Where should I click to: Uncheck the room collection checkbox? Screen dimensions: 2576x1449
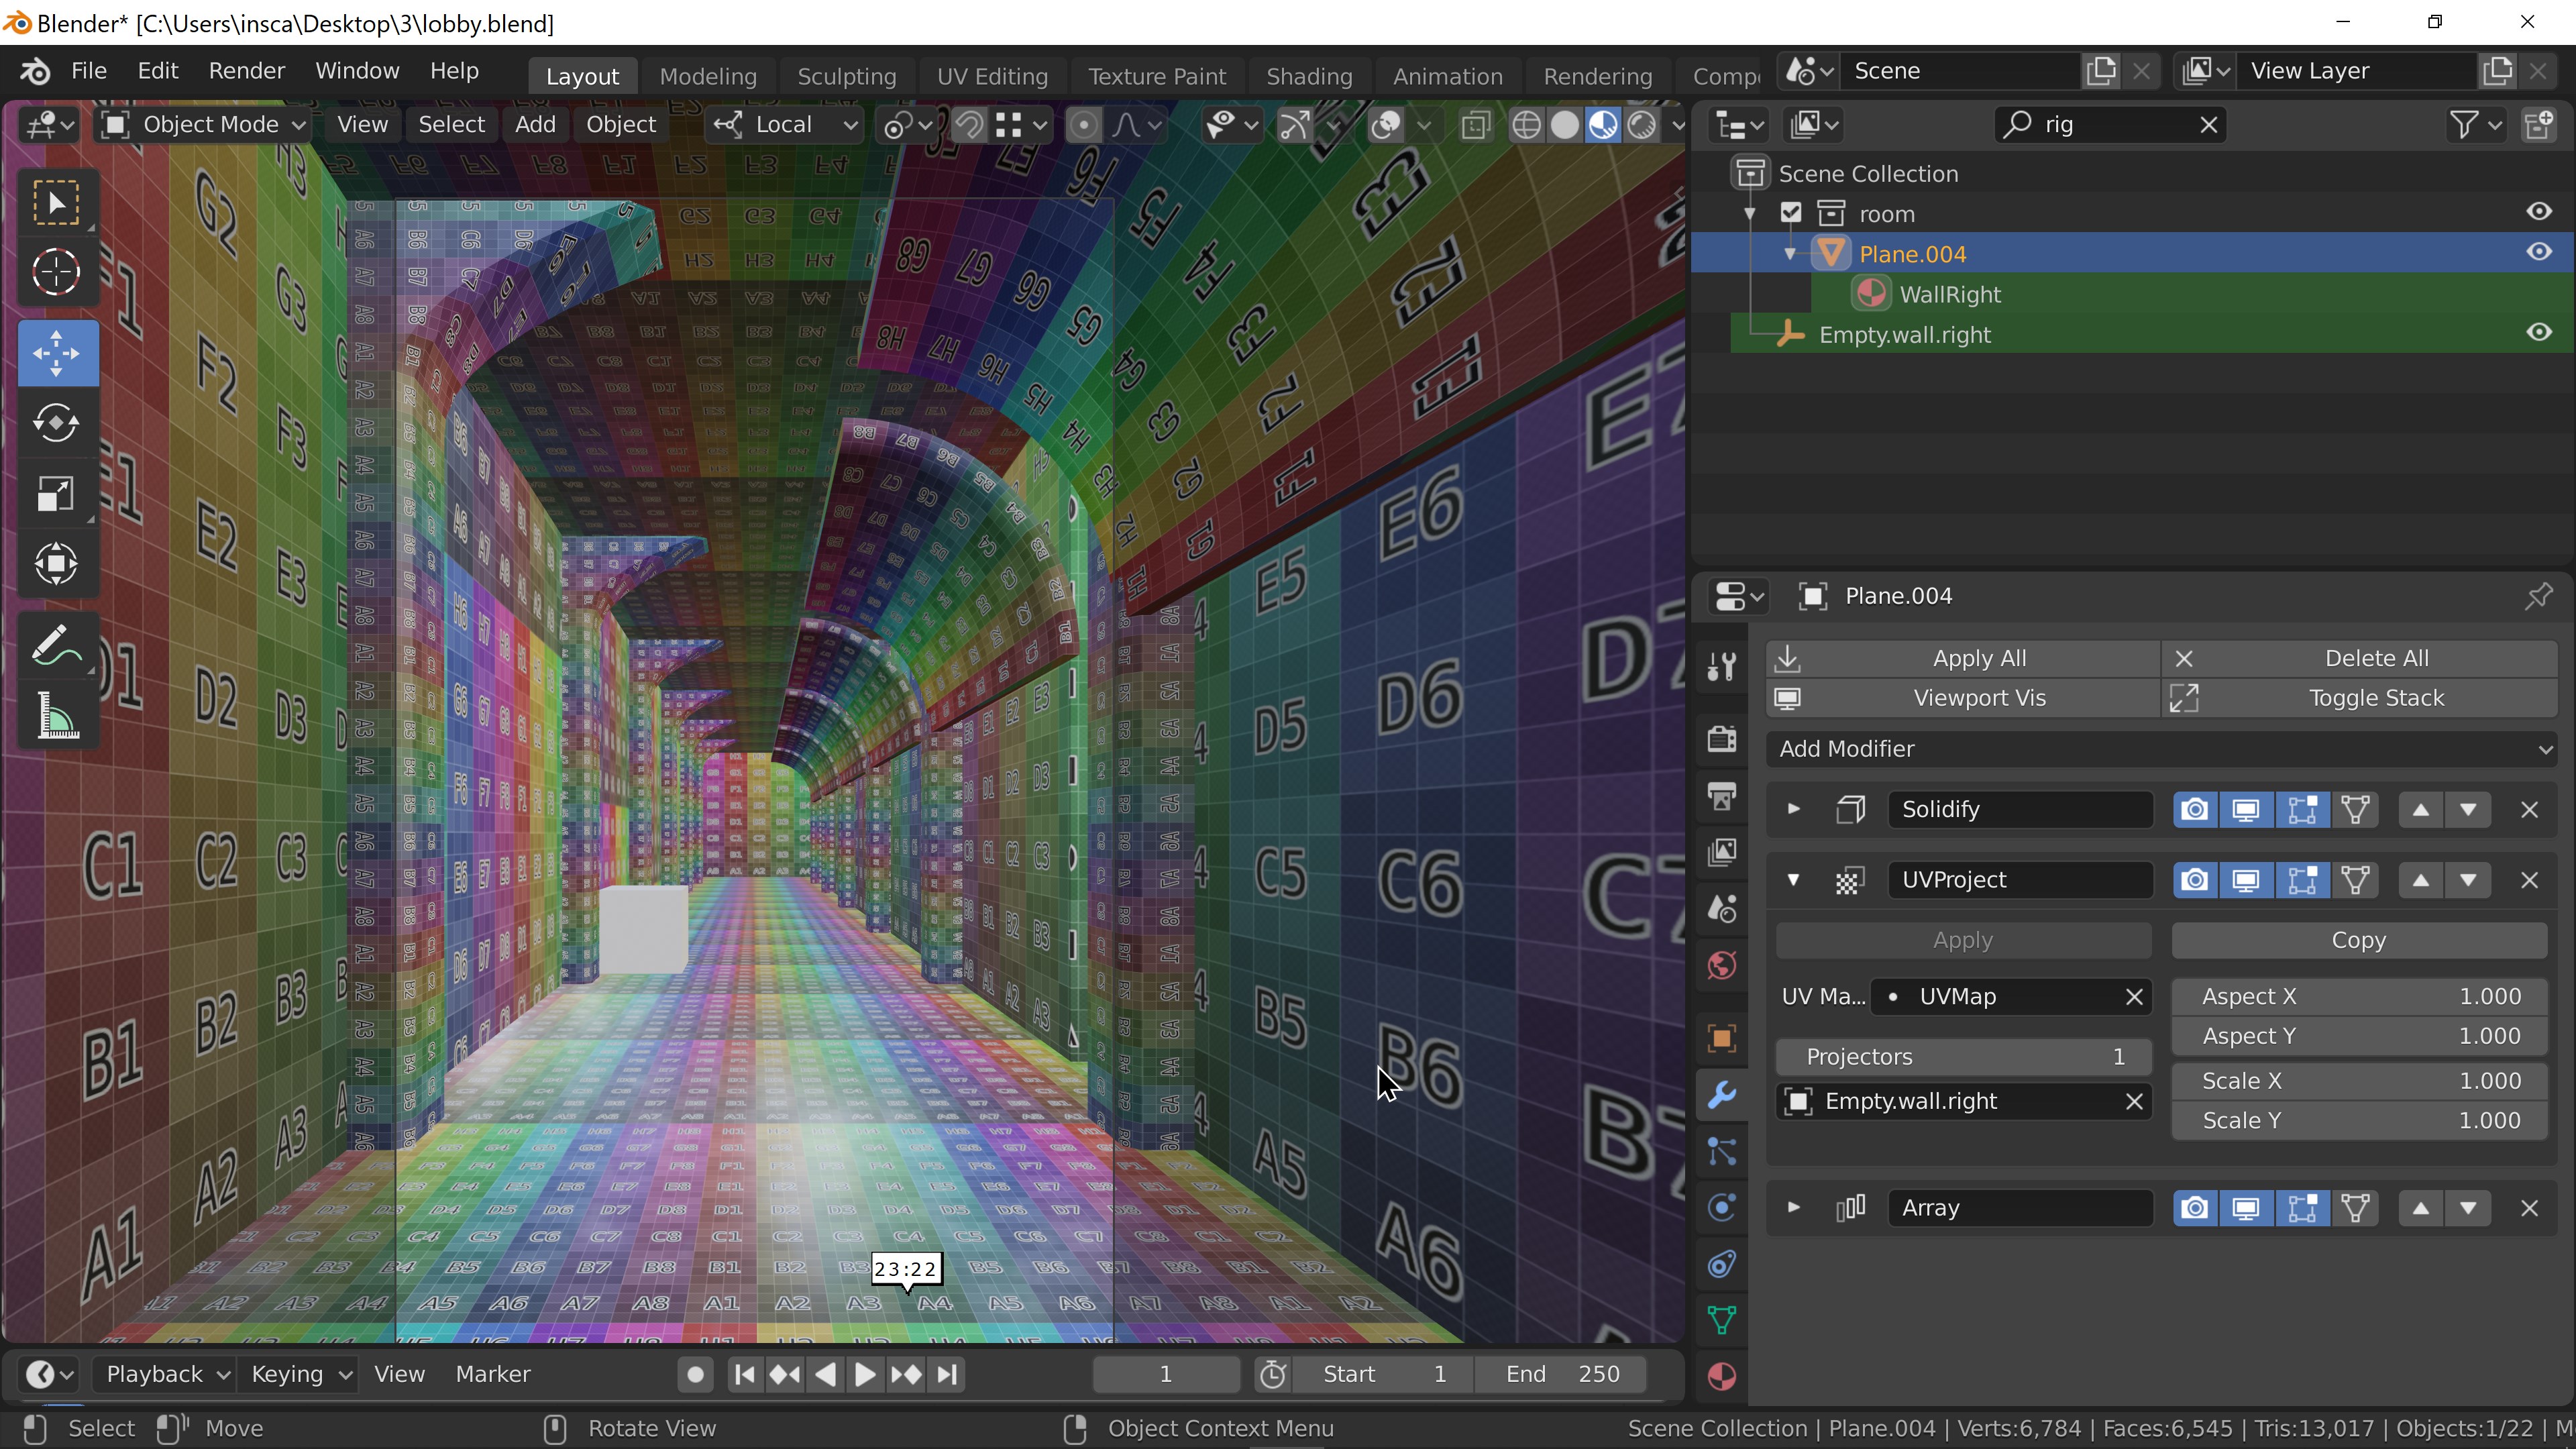[x=1790, y=213]
